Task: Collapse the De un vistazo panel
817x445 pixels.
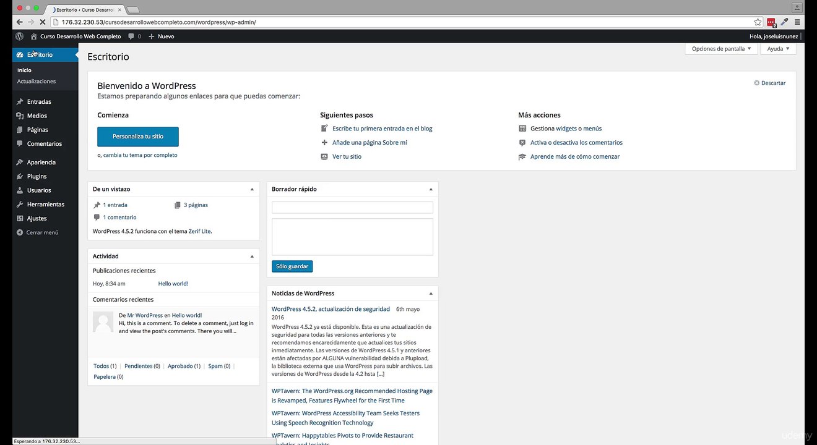Action: 252,189
